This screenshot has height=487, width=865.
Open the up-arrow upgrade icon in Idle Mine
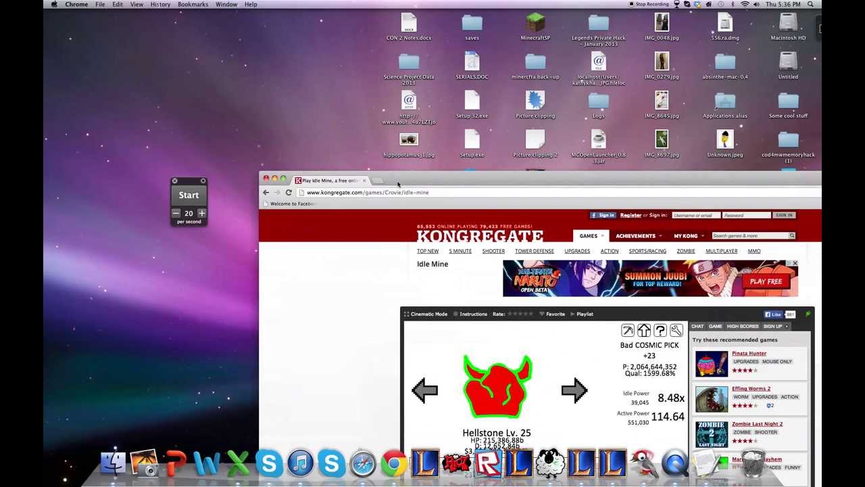coord(643,330)
